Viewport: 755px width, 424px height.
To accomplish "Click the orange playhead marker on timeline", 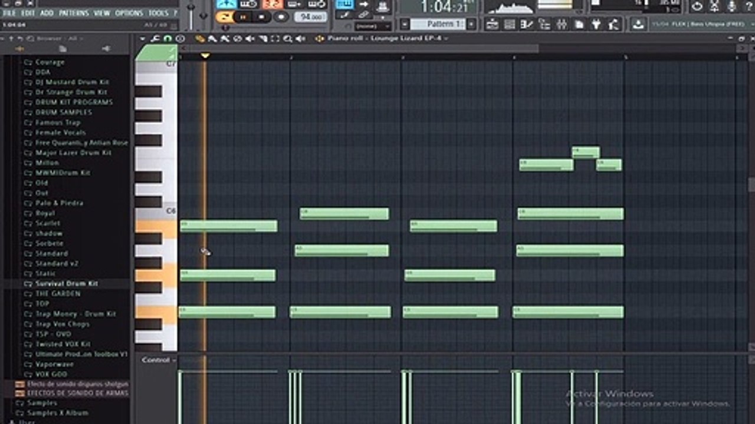I will point(205,56).
